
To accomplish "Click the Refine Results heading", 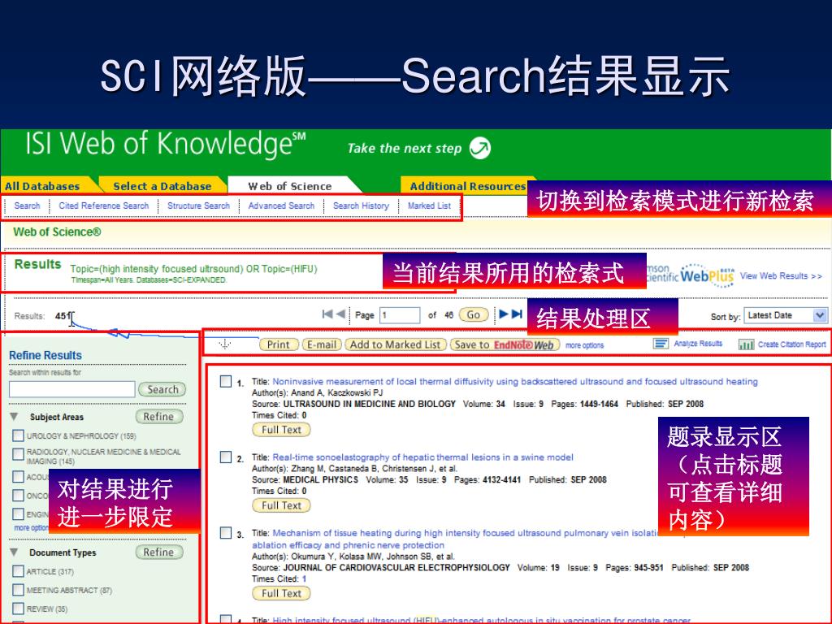I will coord(45,356).
